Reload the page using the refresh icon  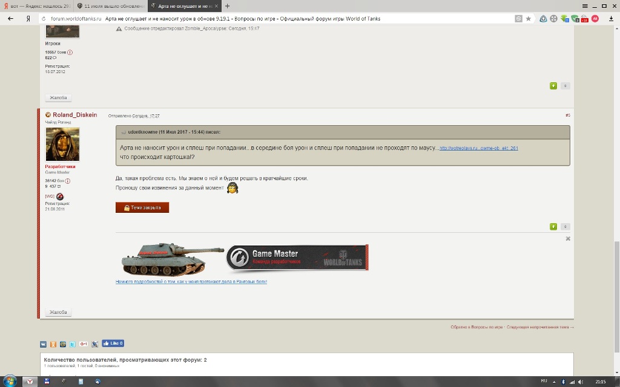coord(44,19)
